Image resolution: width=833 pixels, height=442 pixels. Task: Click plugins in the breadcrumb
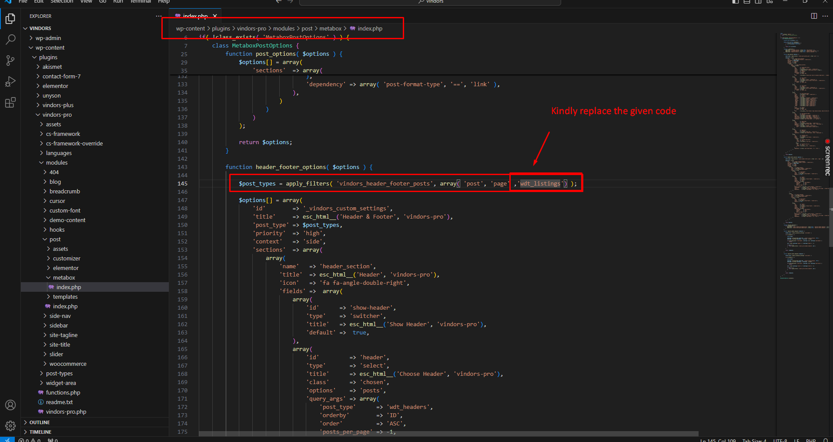point(221,29)
